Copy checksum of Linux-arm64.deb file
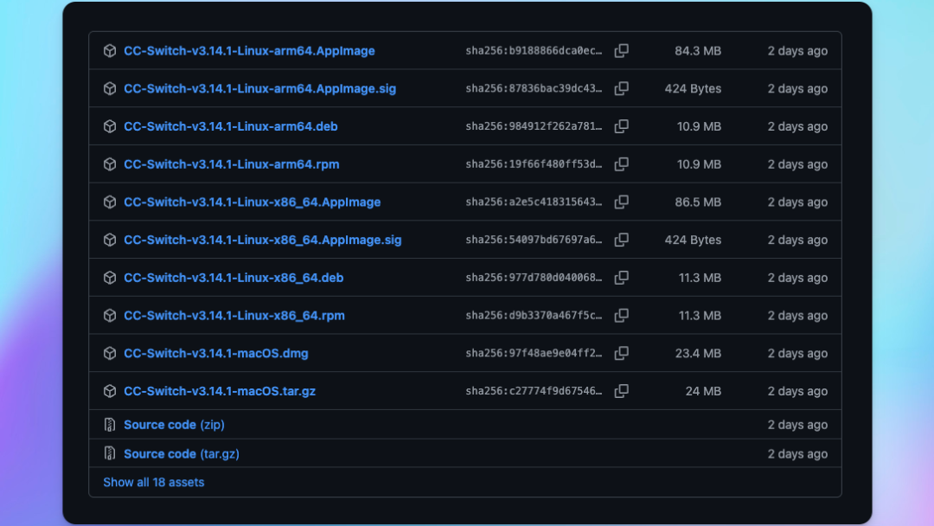 [x=621, y=126]
